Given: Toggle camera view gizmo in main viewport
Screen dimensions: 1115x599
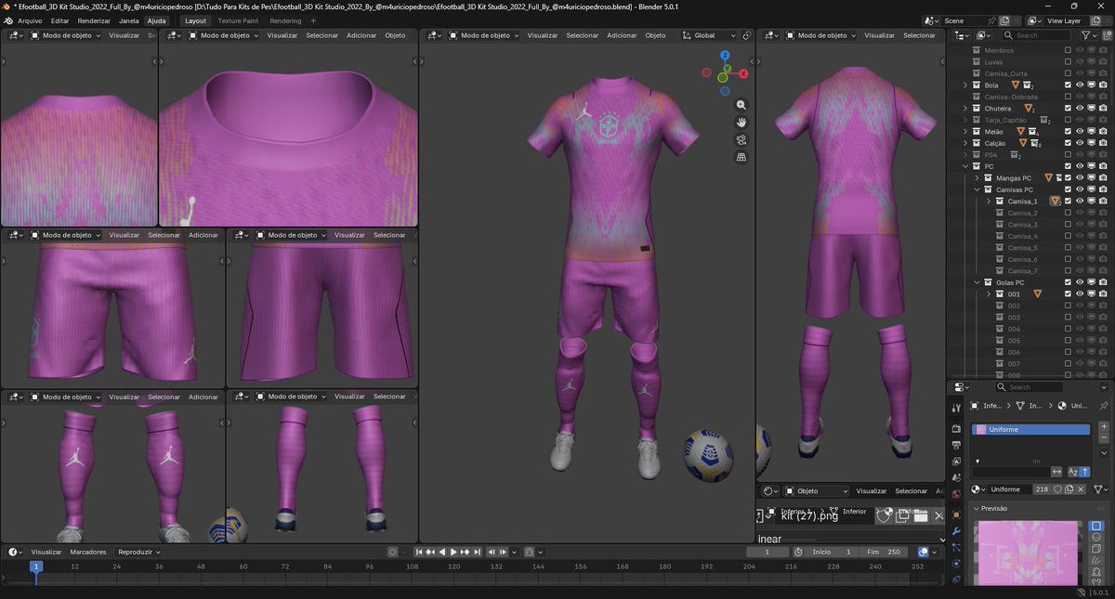Looking at the screenshot, I should pos(741,140).
